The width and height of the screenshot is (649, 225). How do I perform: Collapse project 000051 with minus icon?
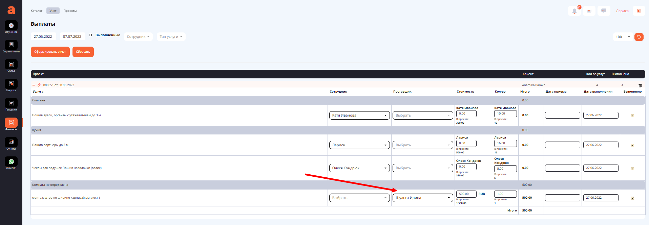pos(34,85)
